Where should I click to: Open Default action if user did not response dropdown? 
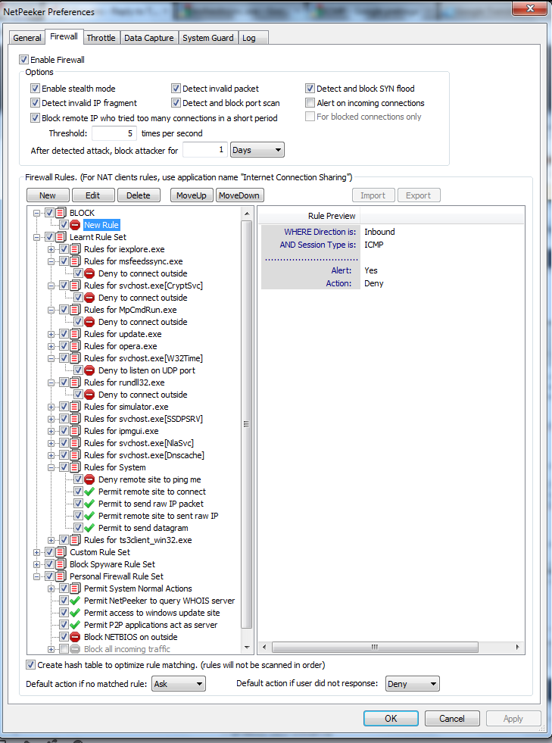coord(413,684)
